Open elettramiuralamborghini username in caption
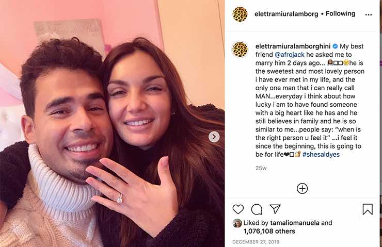 293,46
